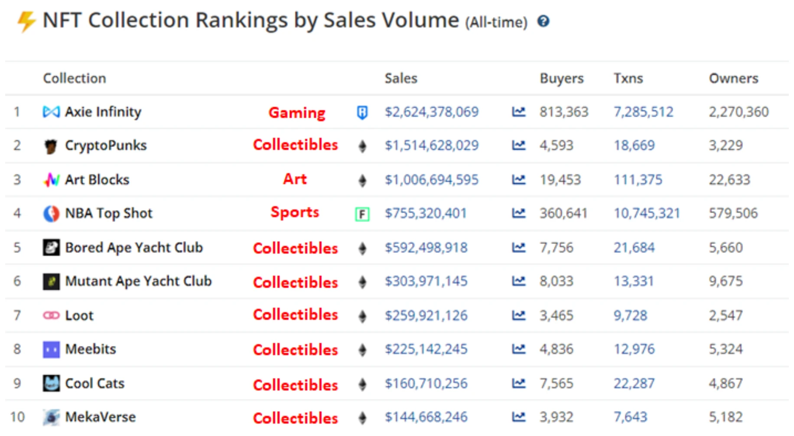Sort by the Sales column header
Screen dimensions: 794x436
[x=401, y=78]
